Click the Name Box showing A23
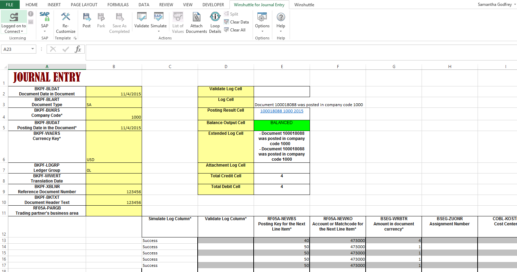The height and width of the screenshot is (272, 517). click(16, 49)
